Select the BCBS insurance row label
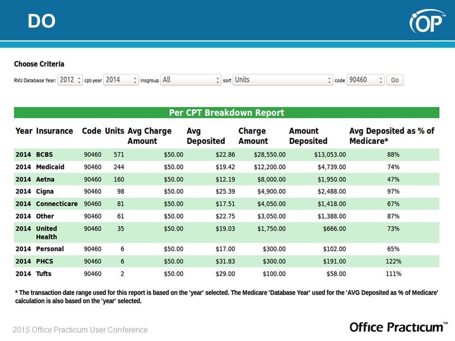 pos(45,154)
